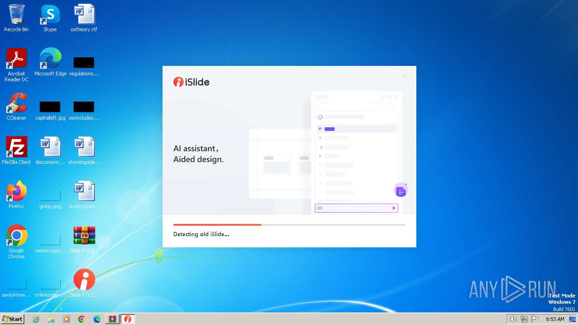This screenshot has height=325, width=578.
Task: Open CCleaner desktop shortcut
Action: (x=16, y=107)
